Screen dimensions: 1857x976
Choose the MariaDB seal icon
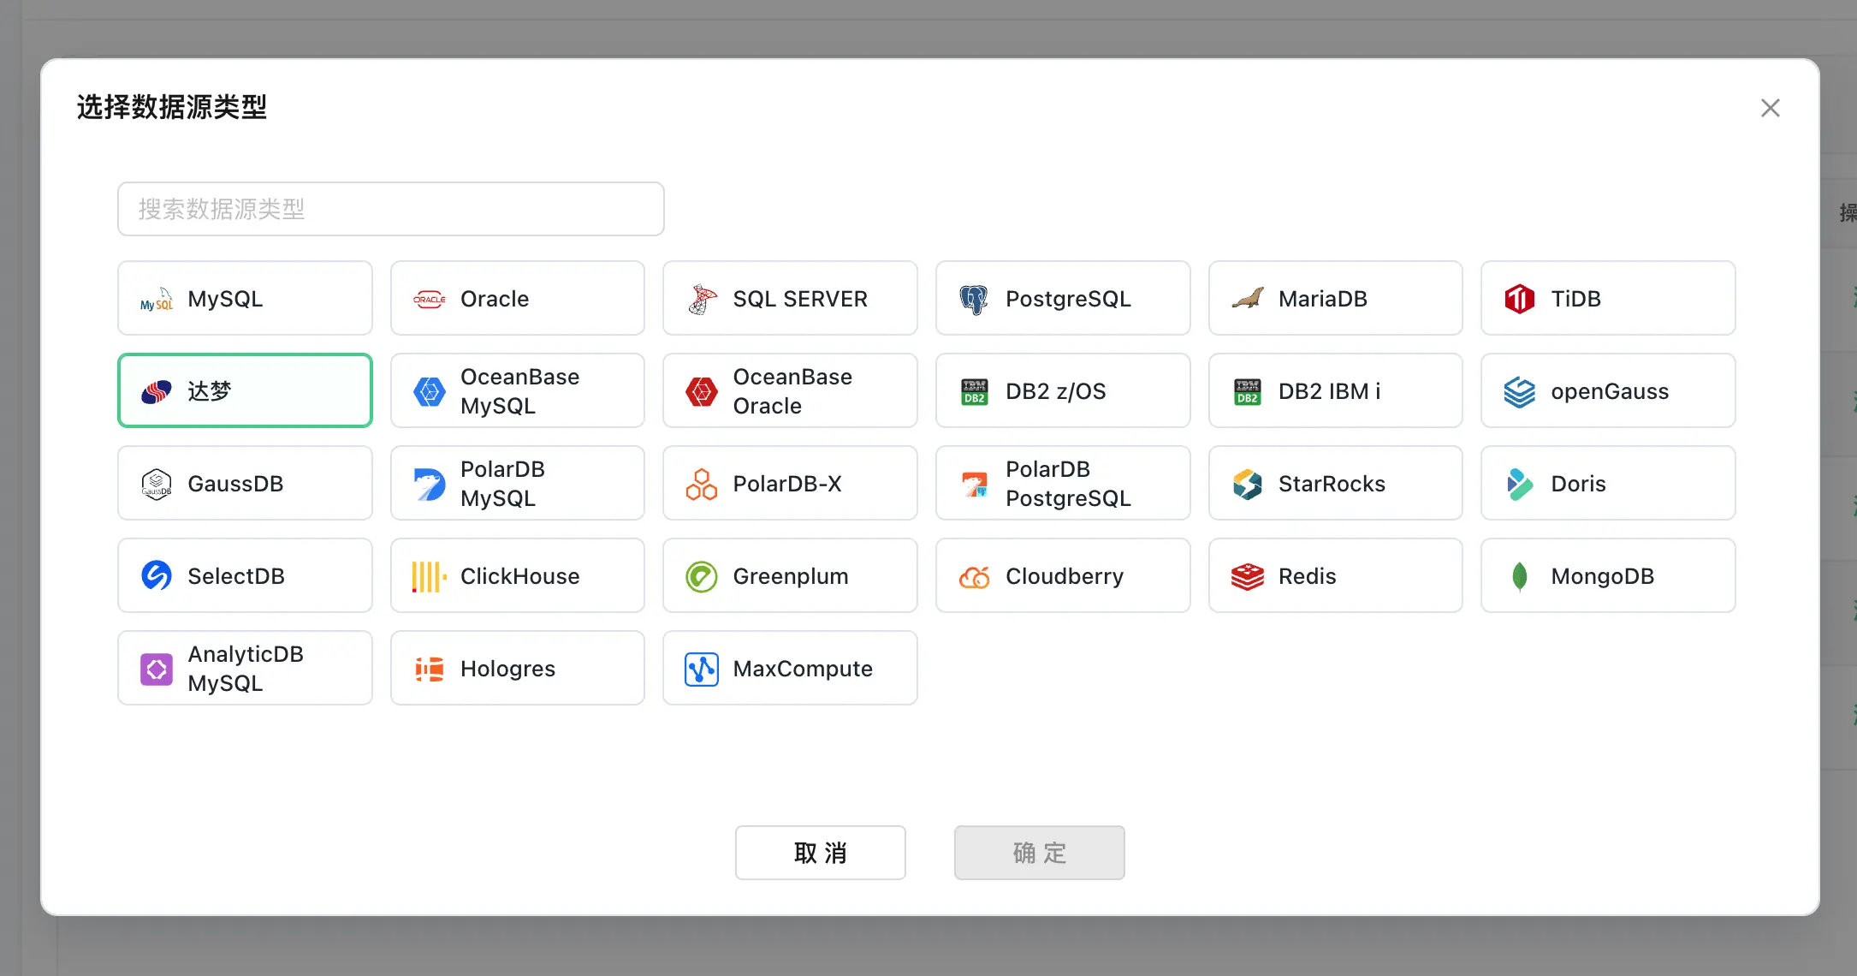(x=1248, y=299)
